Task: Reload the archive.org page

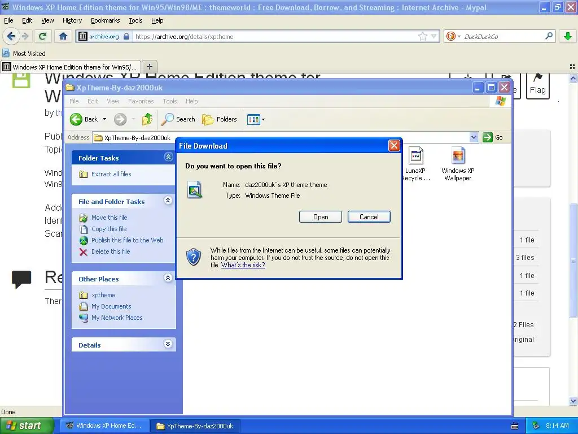Action: coord(42,36)
